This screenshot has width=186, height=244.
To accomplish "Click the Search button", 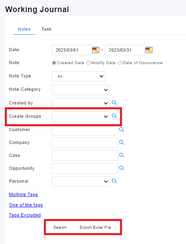I will (x=60, y=227).
